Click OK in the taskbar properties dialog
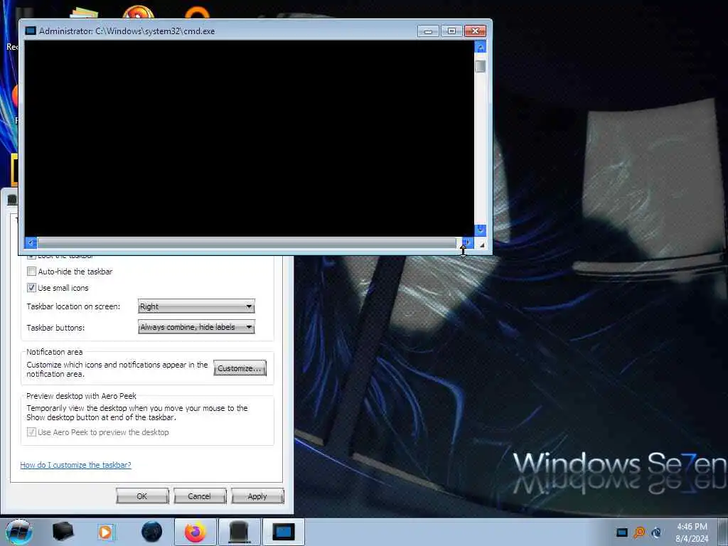 click(x=142, y=496)
